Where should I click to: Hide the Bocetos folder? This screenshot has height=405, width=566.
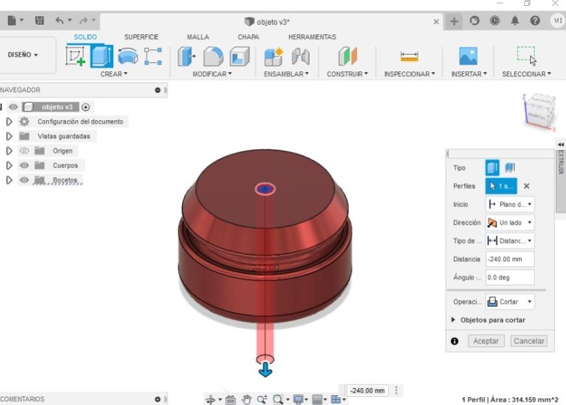click(x=24, y=180)
